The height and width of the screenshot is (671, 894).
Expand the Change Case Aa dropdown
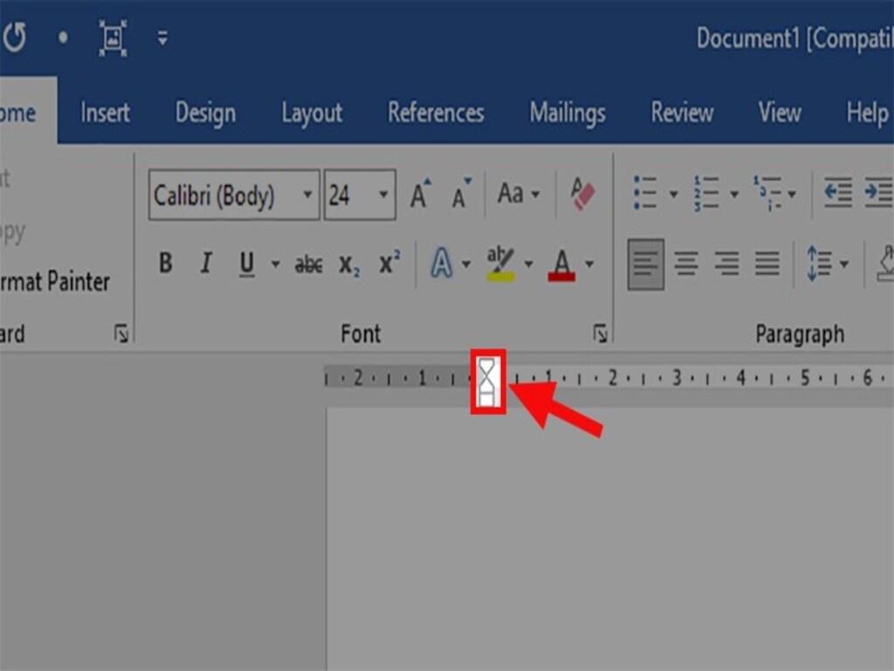pos(519,193)
